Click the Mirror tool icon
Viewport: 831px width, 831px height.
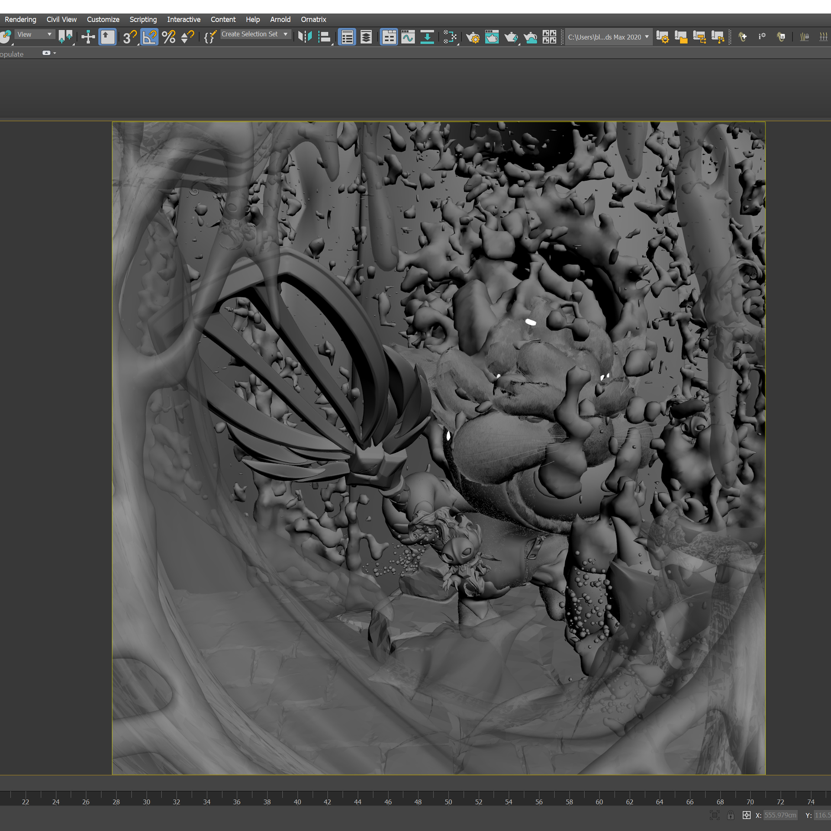[305, 37]
